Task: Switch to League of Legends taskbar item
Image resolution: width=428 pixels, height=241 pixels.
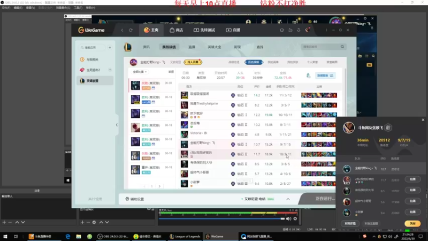Action: [185, 237]
